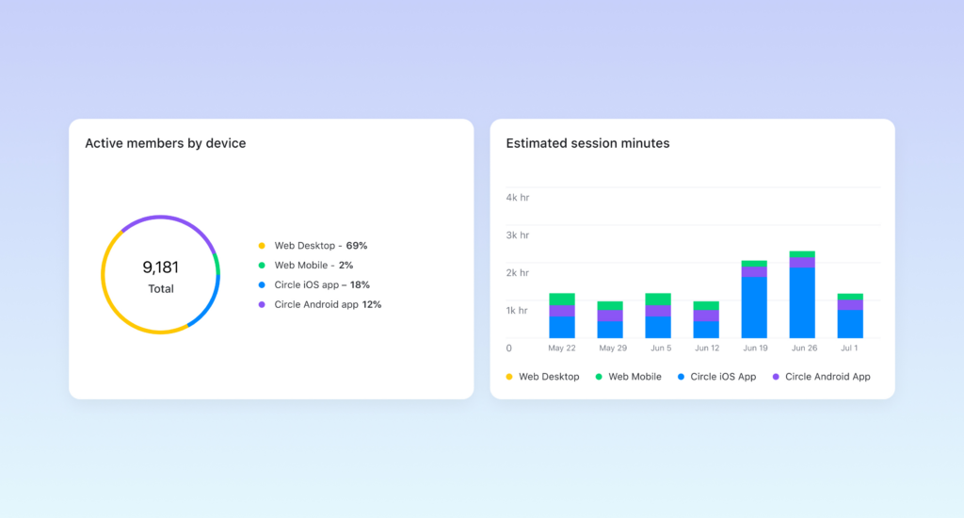Select Circle Android app 12% legend label
This screenshot has width=964, height=518.
tap(328, 304)
